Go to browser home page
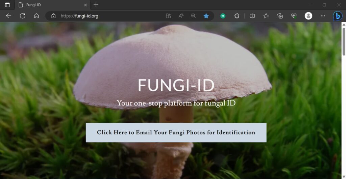 click(36, 16)
